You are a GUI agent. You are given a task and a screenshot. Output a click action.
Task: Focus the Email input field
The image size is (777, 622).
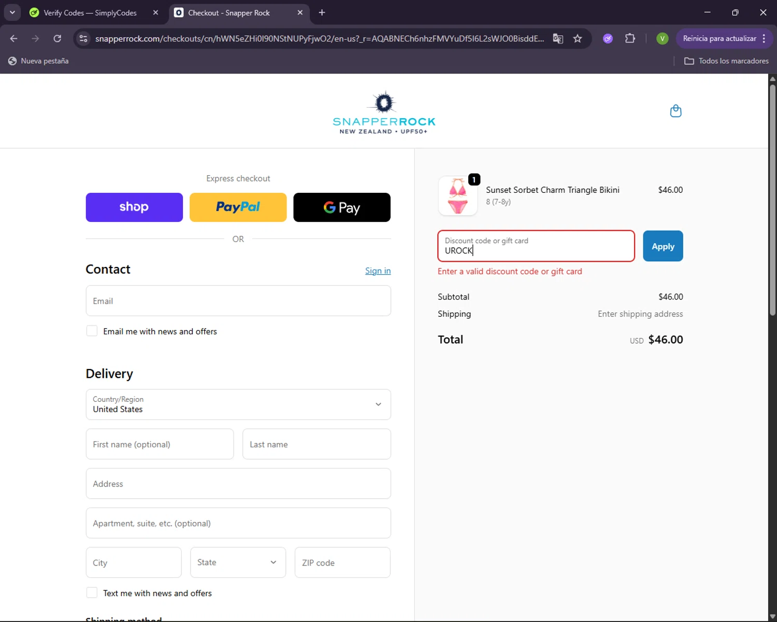point(238,301)
